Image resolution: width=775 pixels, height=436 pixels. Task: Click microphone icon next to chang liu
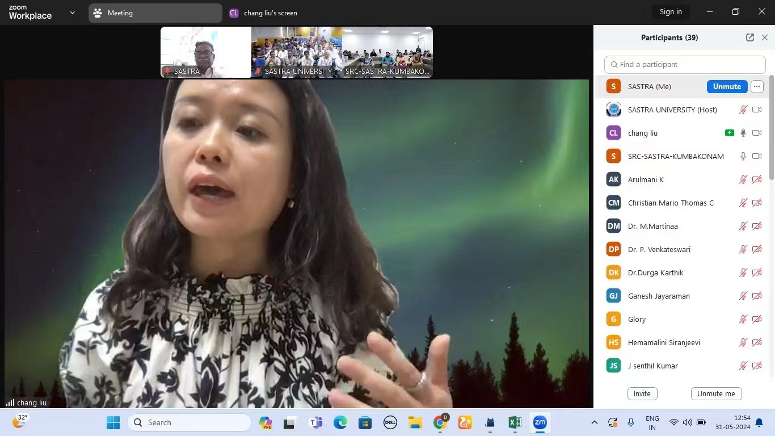click(x=743, y=133)
